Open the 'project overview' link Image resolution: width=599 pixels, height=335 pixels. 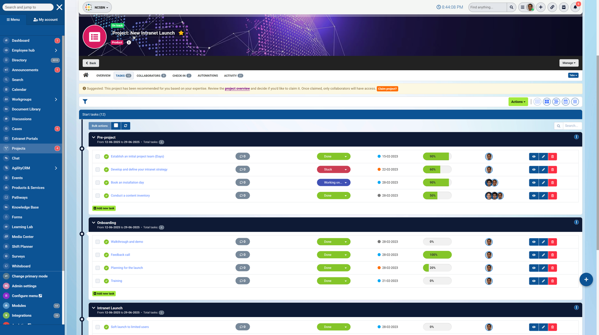click(x=237, y=89)
